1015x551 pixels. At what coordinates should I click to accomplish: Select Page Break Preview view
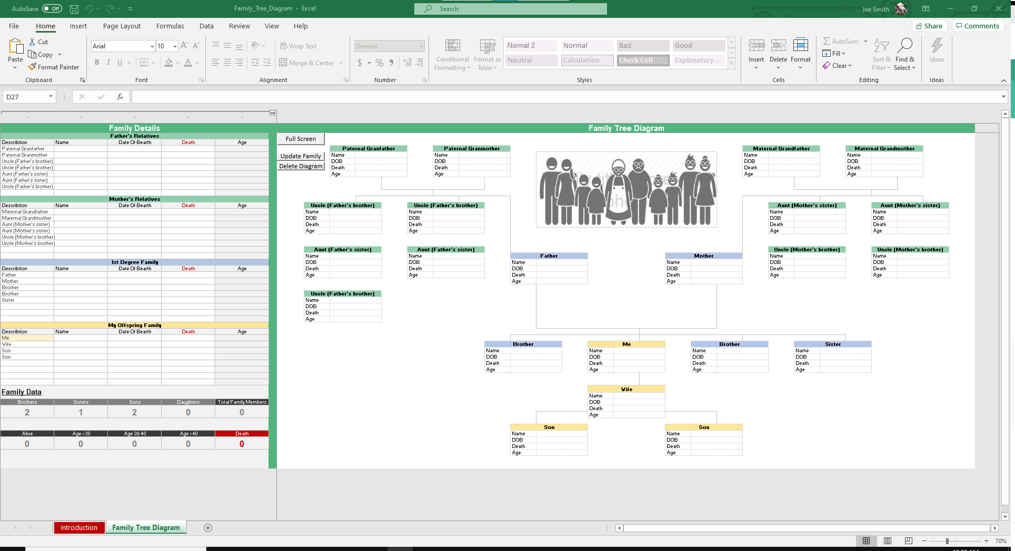909,541
